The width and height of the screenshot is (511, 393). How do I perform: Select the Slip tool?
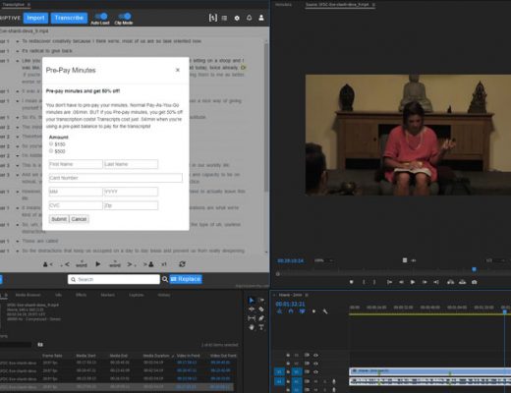[x=252, y=318]
